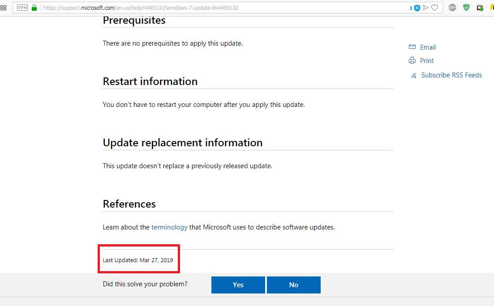Click the green shield checkmark extension
Viewport: 494px width, 306px height.
click(x=466, y=8)
